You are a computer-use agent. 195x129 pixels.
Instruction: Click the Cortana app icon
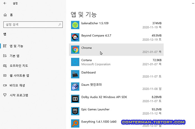coord(75,62)
